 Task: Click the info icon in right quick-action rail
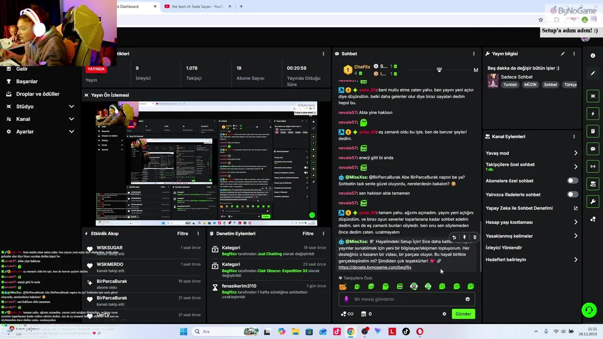tap(593, 56)
